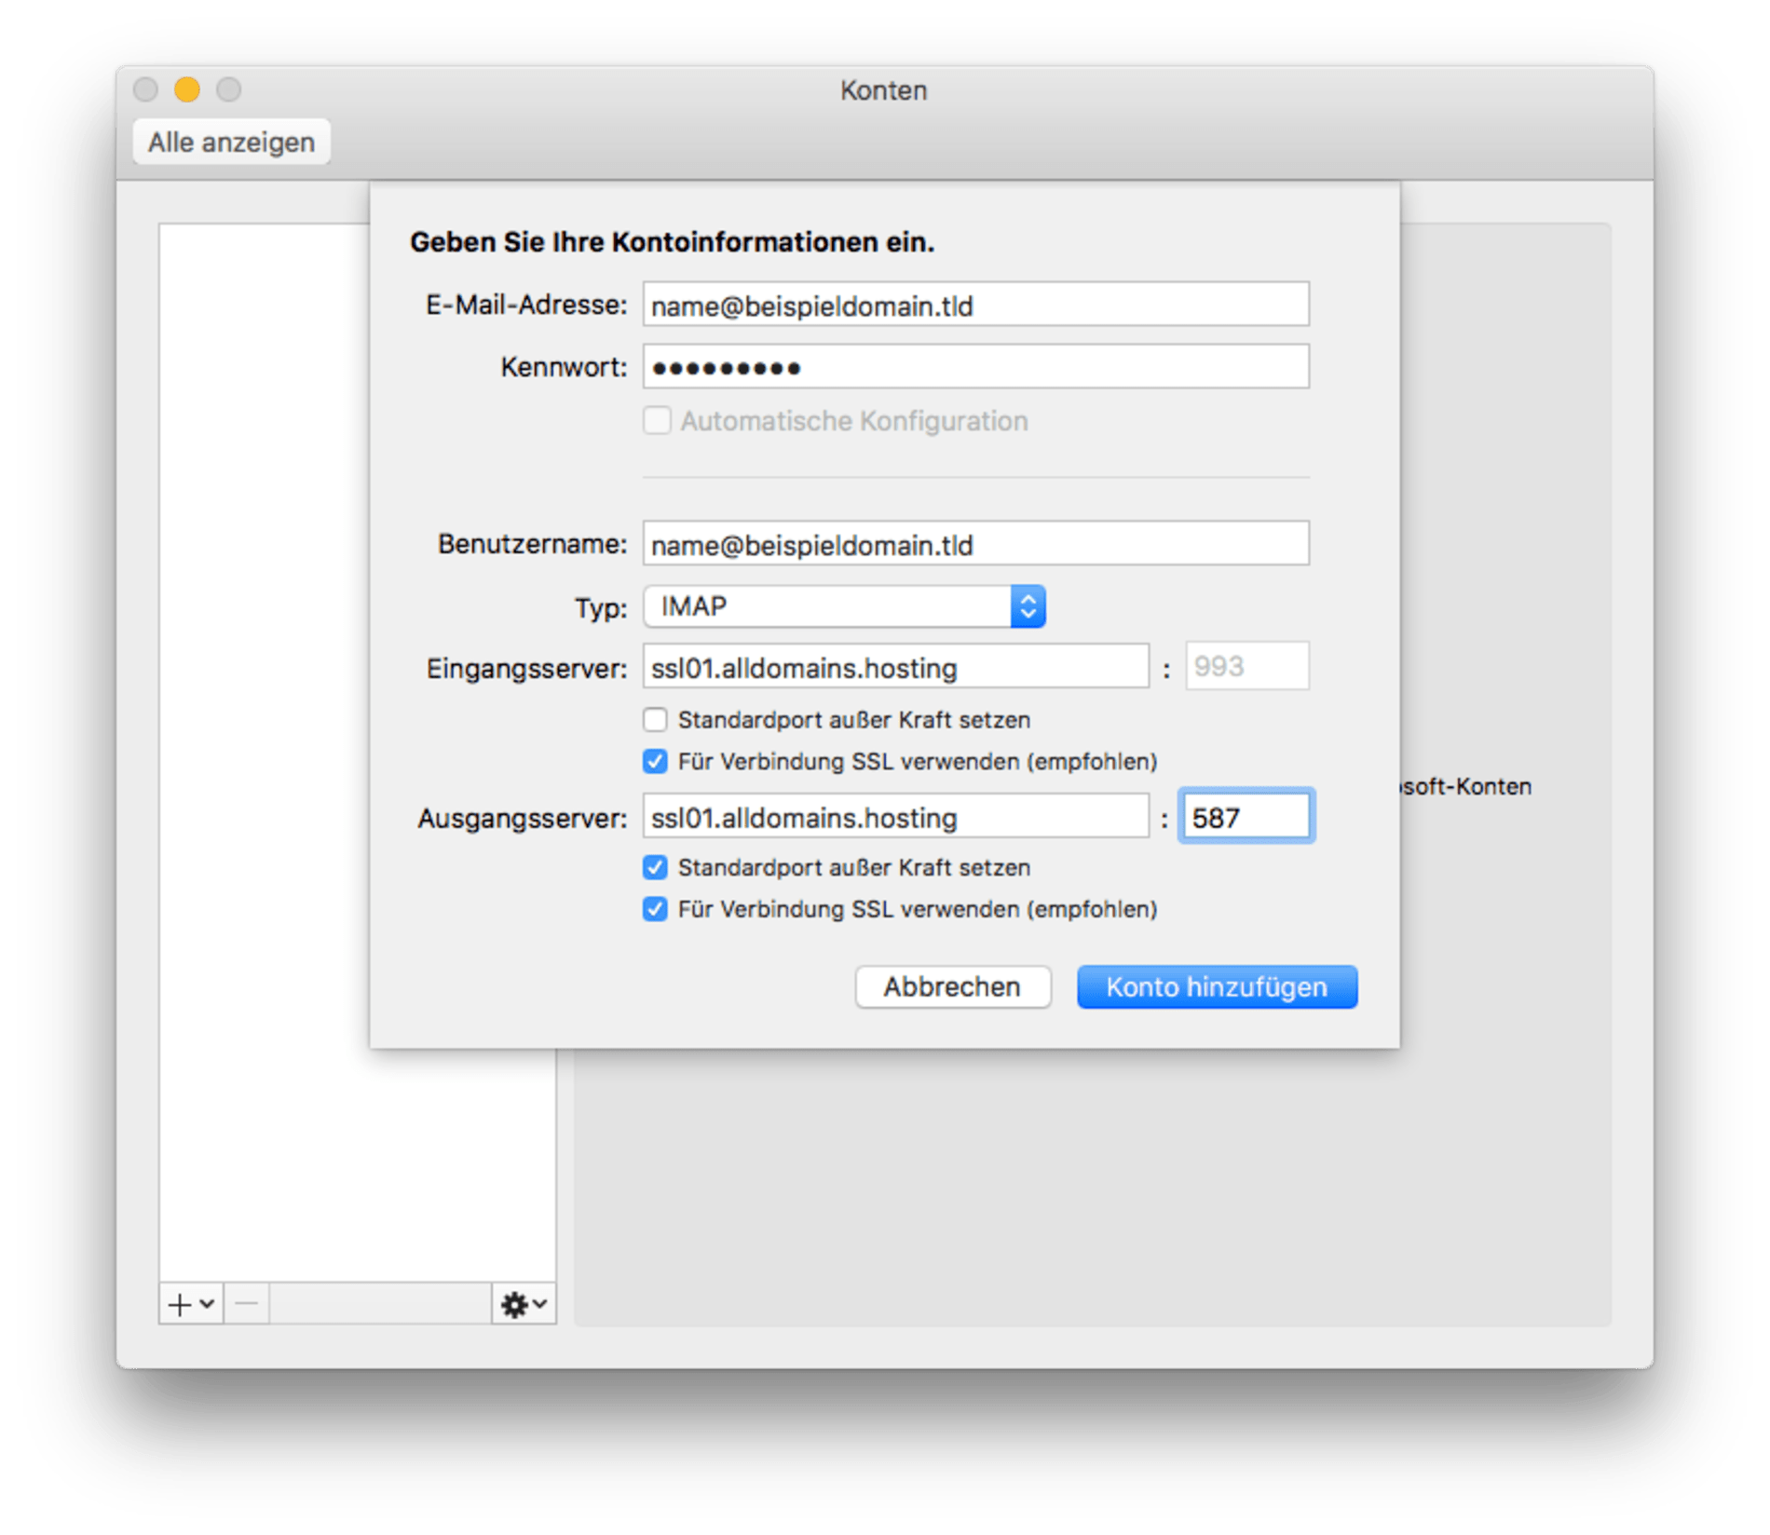The width and height of the screenshot is (1770, 1535).
Task: Disable SSL for the Ausgangsserver connection
Action: 657,908
